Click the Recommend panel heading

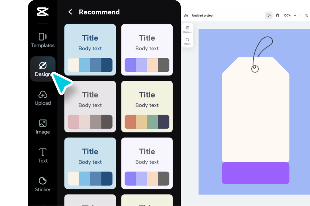pyautogui.click(x=99, y=12)
